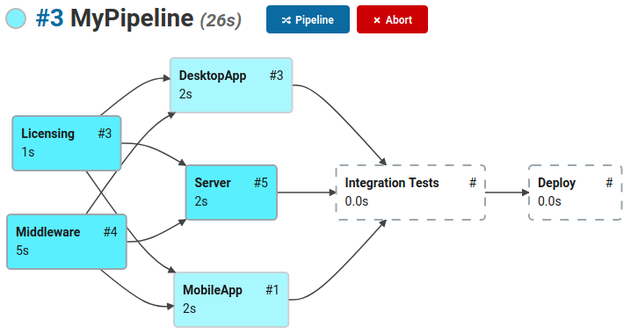Screen dimensions: 631x334
Task: Abort the running pipeline
Action: (392, 19)
